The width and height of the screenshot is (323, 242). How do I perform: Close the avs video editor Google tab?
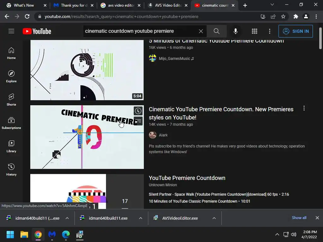point(139,5)
